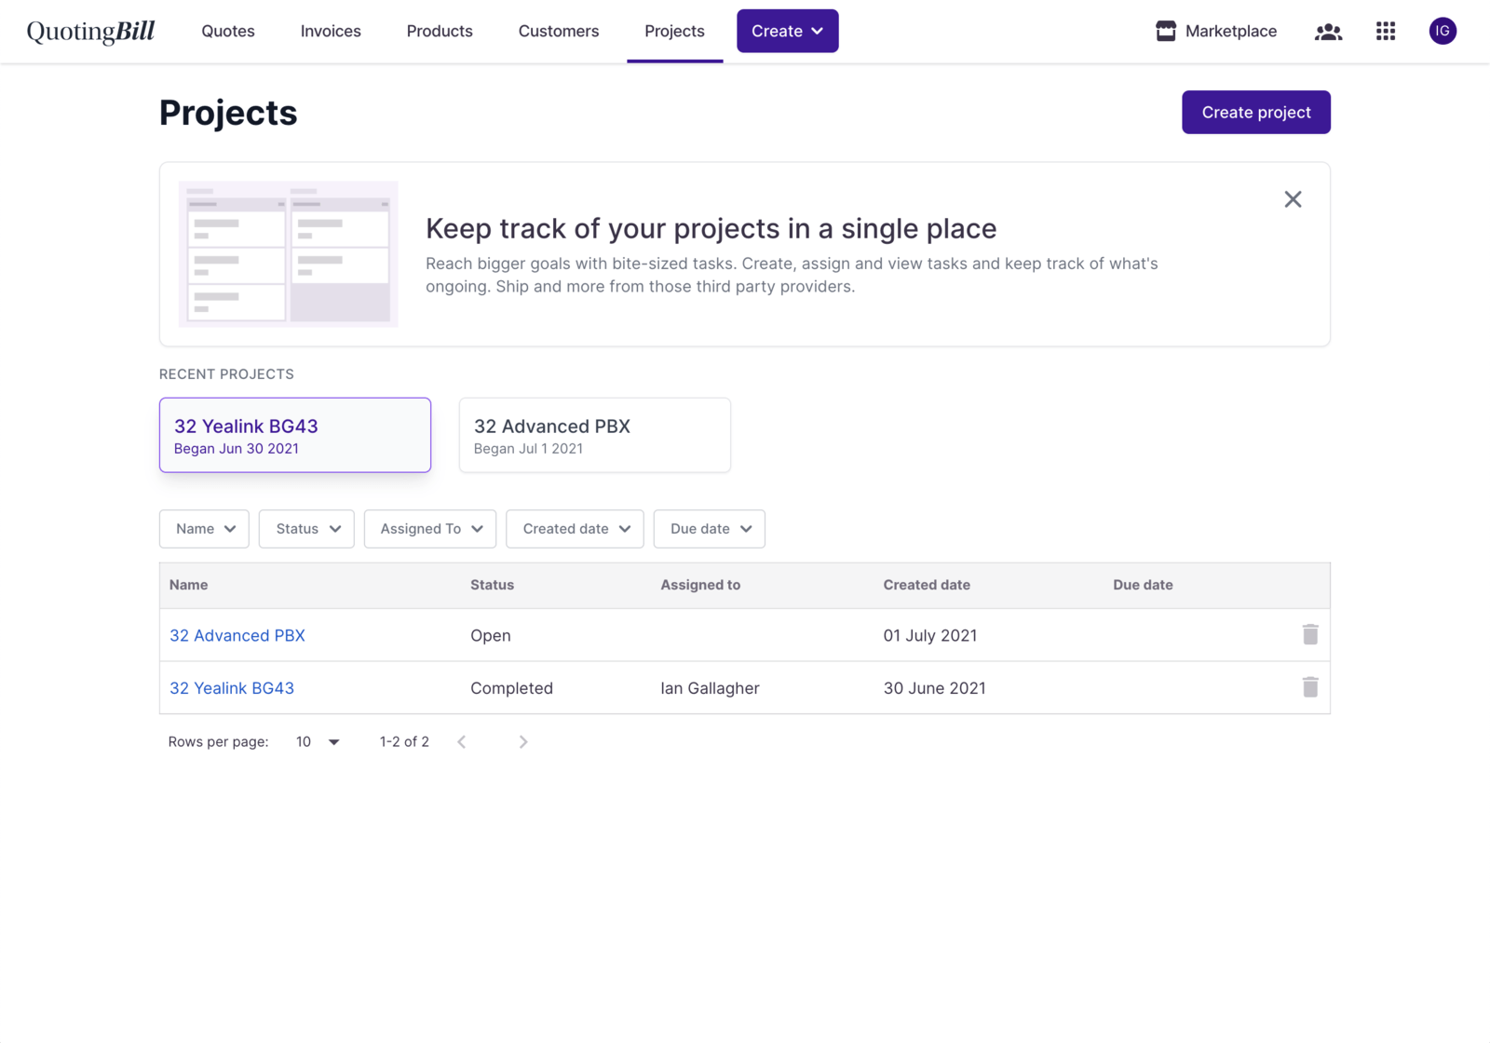Screen dimensions: 1490x1043
Task: Expand the Created date filter
Action: click(x=575, y=529)
